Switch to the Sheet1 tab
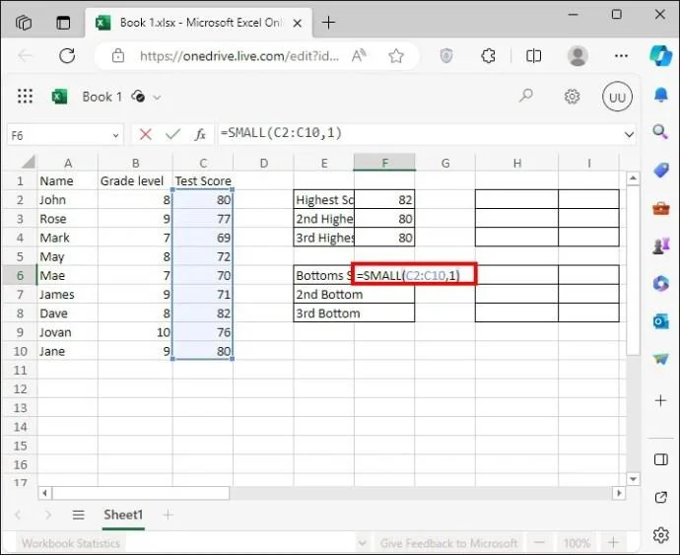The height and width of the screenshot is (555, 680). pos(123,516)
